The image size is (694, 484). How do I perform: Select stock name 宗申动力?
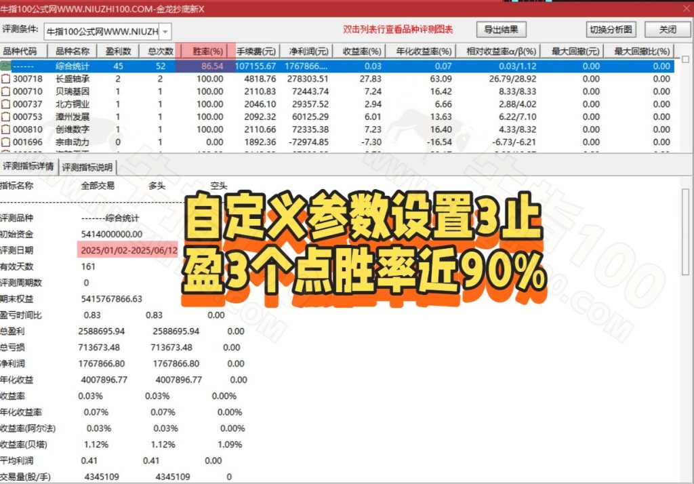tap(73, 142)
